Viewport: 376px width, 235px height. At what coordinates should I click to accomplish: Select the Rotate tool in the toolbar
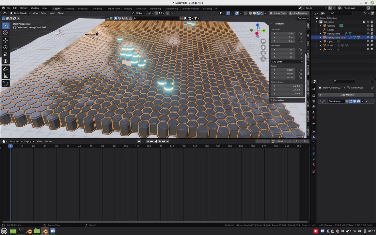point(5,47)
